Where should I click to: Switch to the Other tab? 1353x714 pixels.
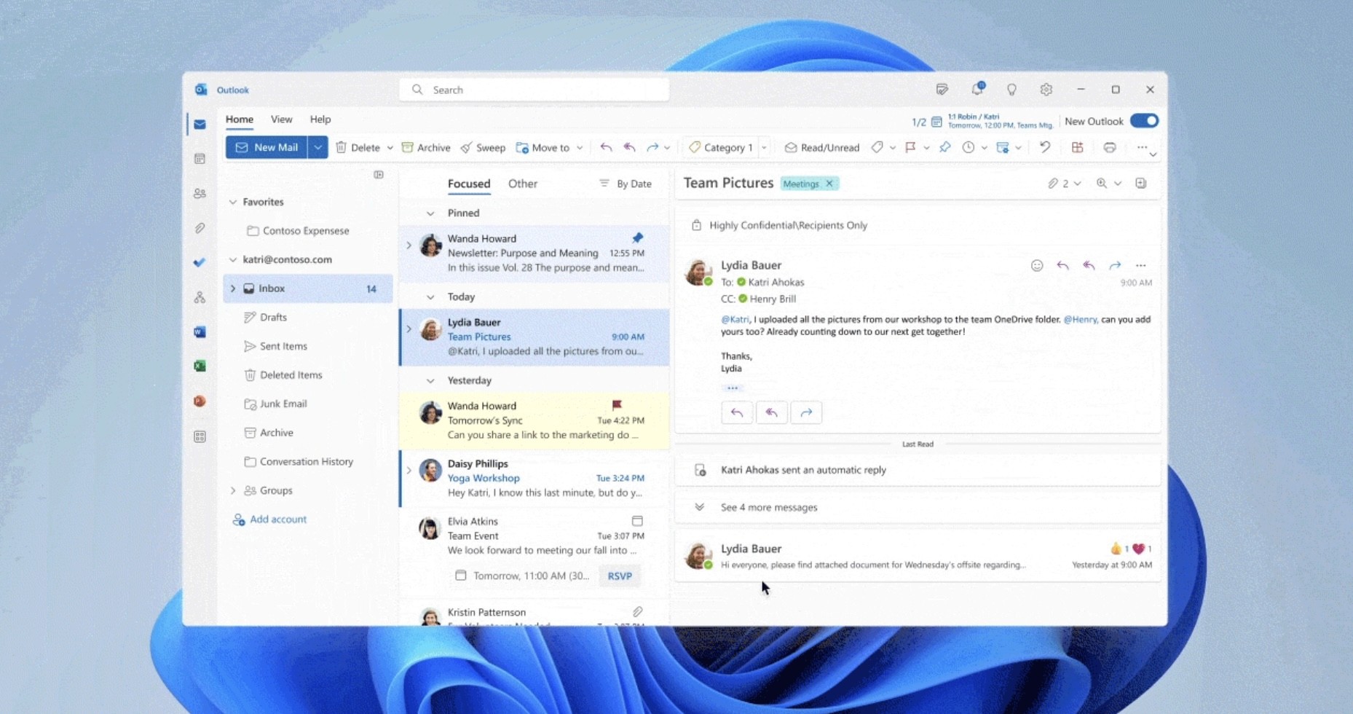click(522, 184)
